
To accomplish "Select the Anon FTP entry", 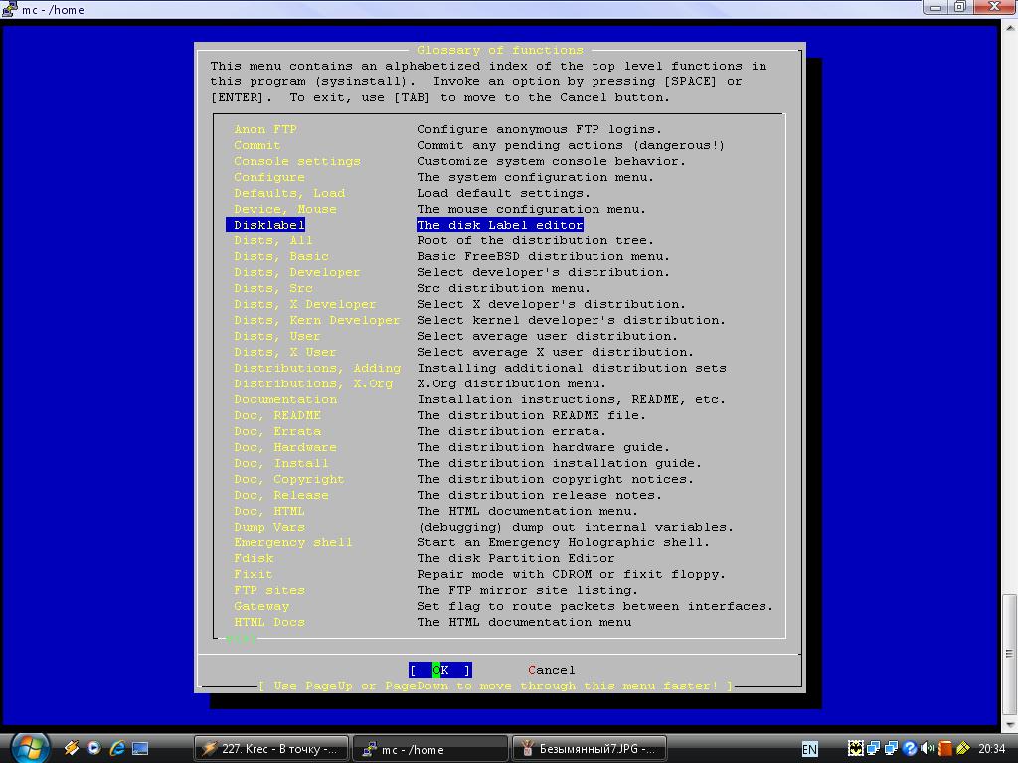I will (x=265, y=129).
